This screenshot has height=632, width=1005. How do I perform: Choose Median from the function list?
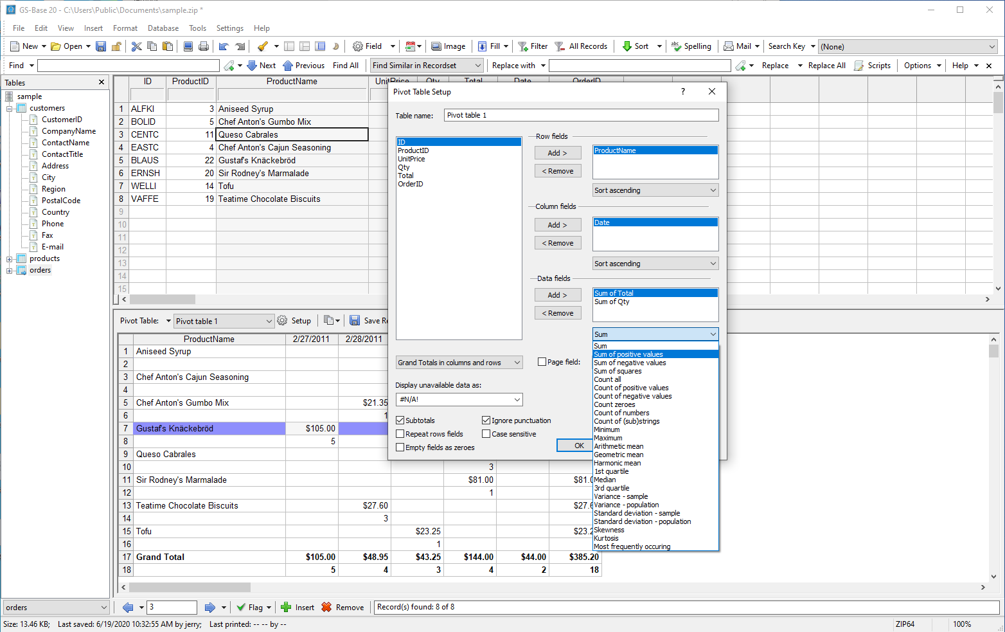click(x=655, y=480)
